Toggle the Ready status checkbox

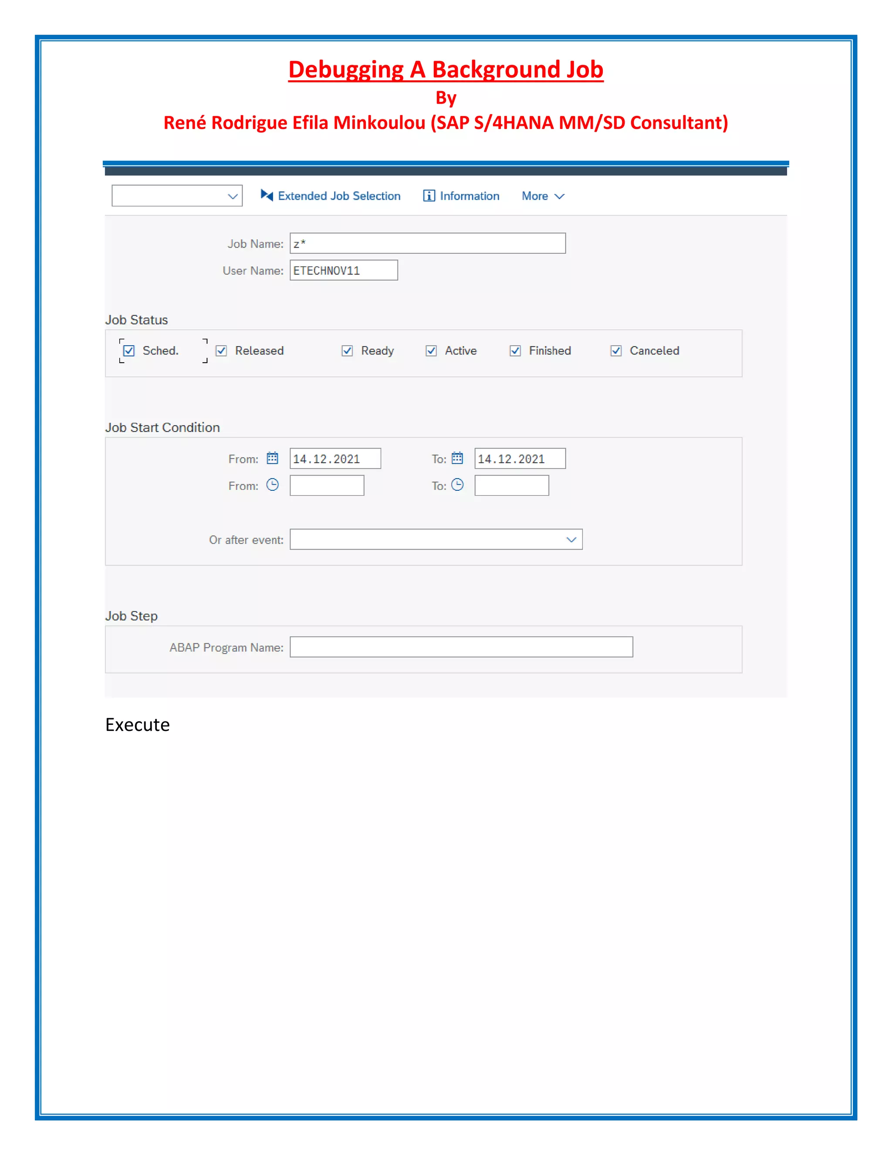pos(347,350)
